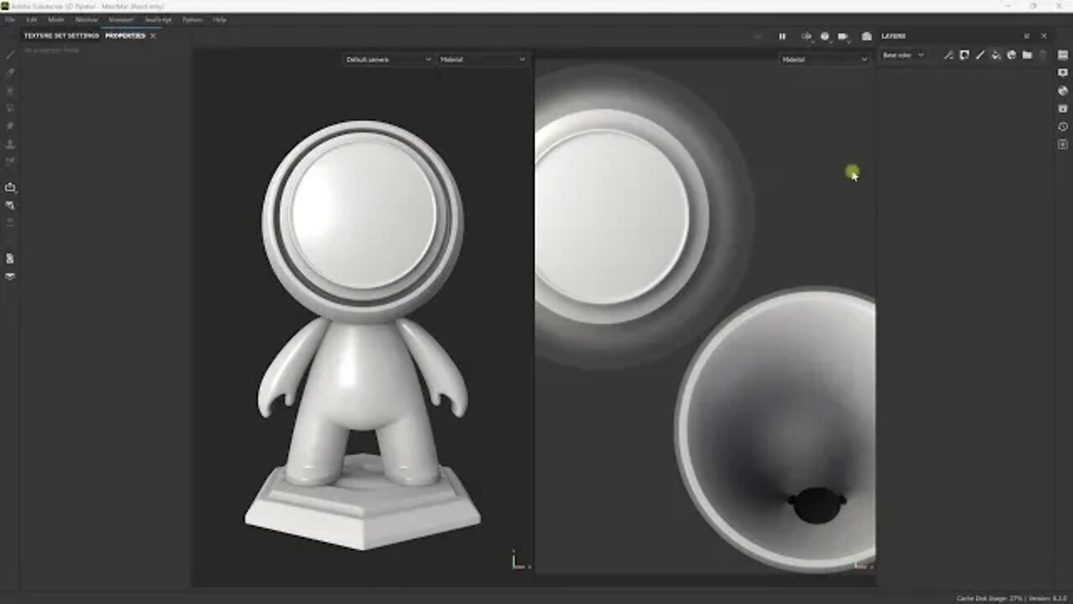Add a paint layer in Layers panel
1073x604 pixels.
click(980, 55)
